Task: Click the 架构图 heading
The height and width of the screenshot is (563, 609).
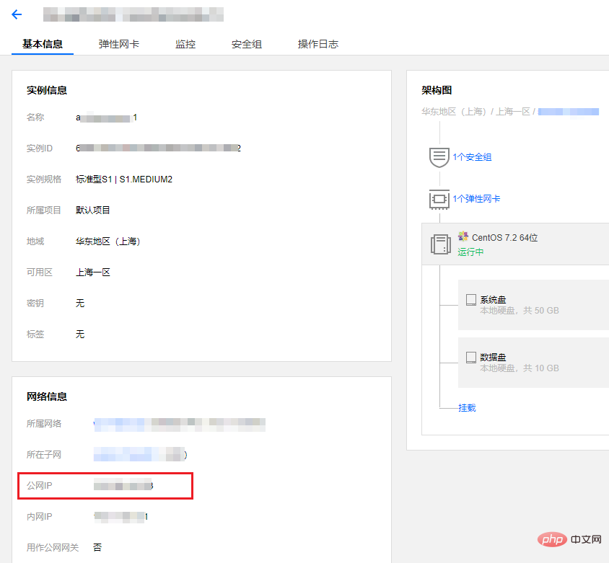Action: pos(437,90)
